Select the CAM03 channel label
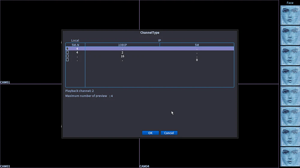This screenshot has height=168, width=300. [x=5, y=166]
